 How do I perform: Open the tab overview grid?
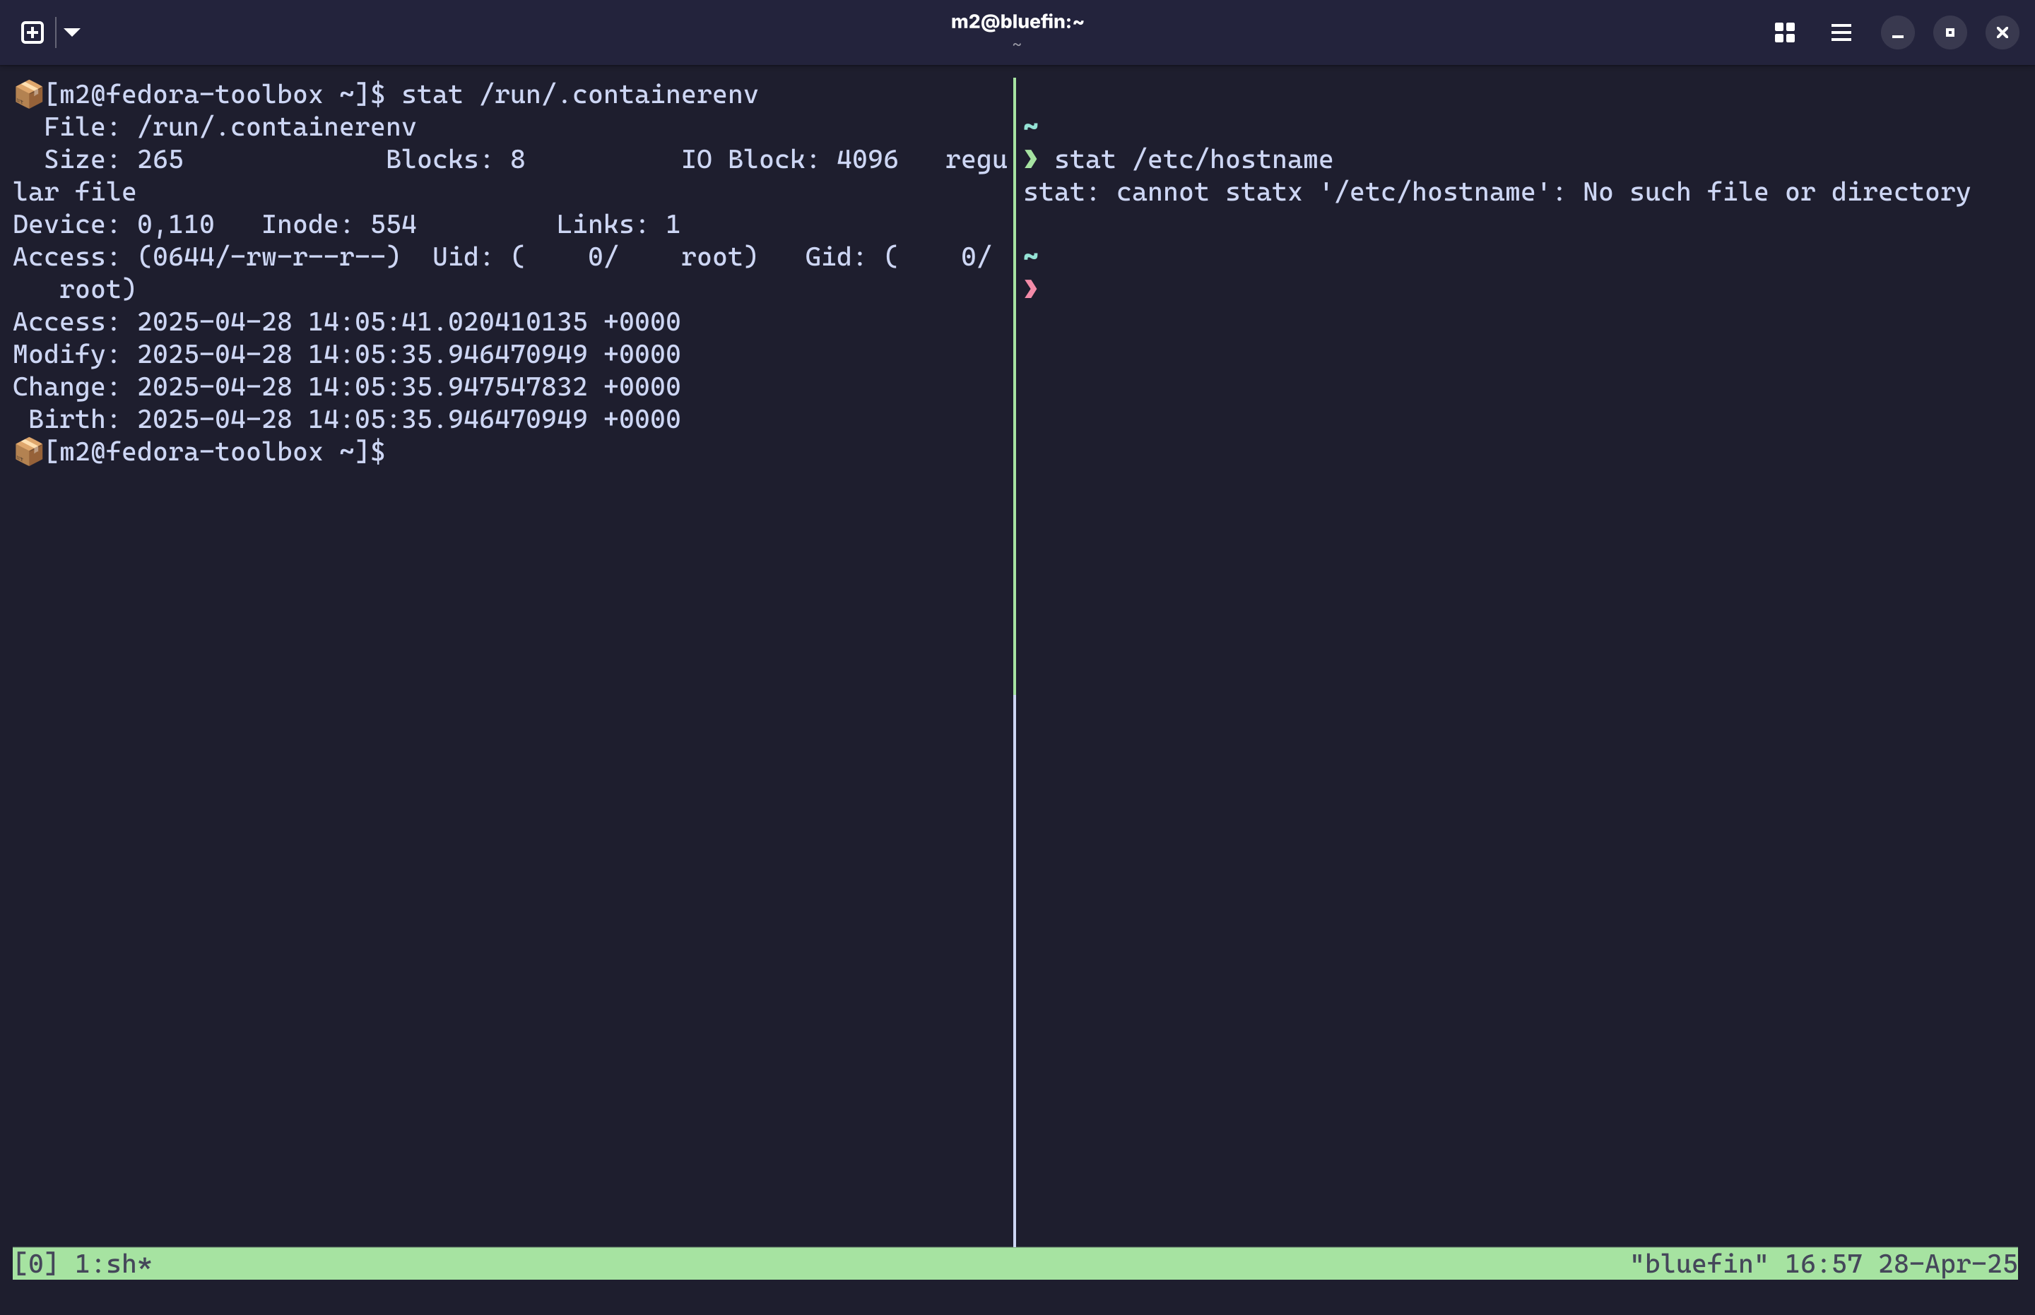click(1785, 32)
